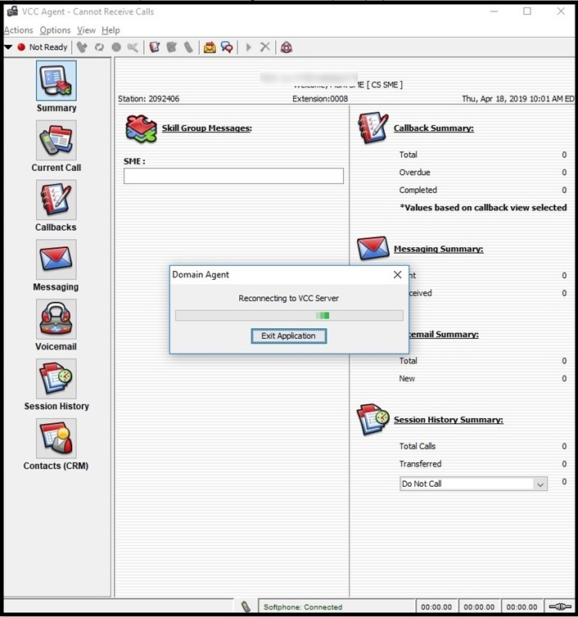Click the third 00:00.00 status bar timer
Image resolution: width=578 pixels, height=617 pixels.
522,607
